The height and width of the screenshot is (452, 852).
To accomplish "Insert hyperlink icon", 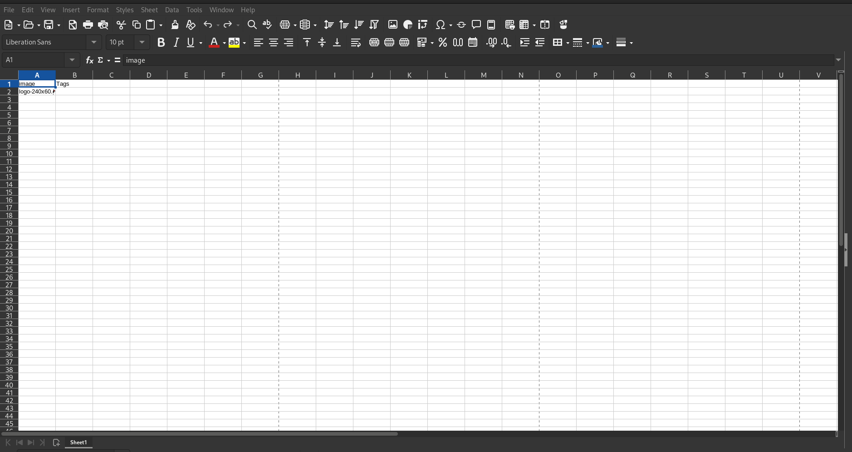I will [461, 25].
